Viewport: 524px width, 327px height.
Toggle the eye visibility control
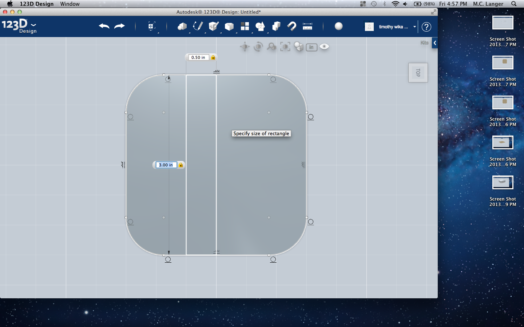[324, 47]
